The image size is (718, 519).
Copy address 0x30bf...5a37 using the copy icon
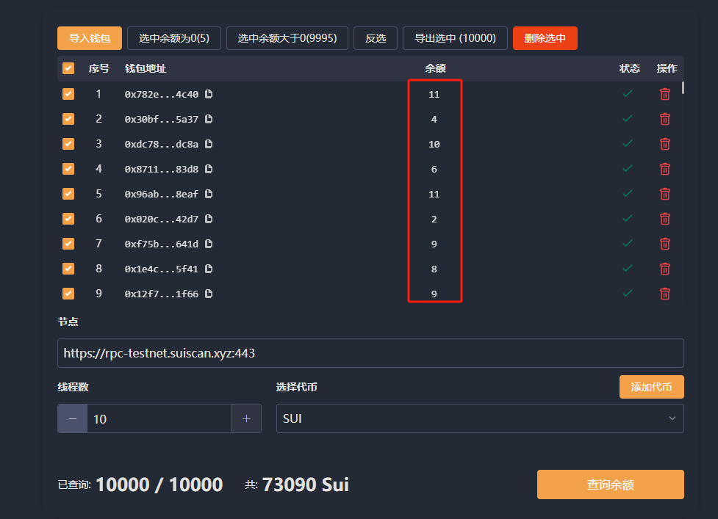(209, 119)
